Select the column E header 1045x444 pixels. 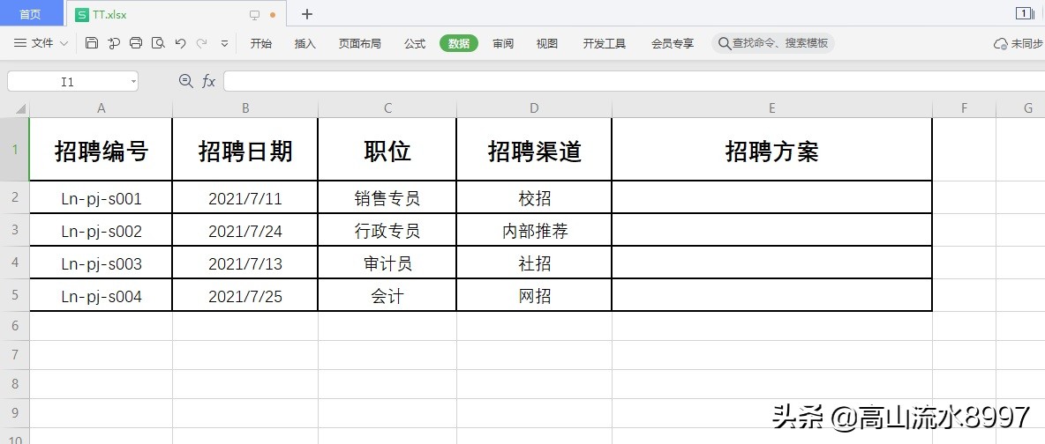[x=771, y=108]
